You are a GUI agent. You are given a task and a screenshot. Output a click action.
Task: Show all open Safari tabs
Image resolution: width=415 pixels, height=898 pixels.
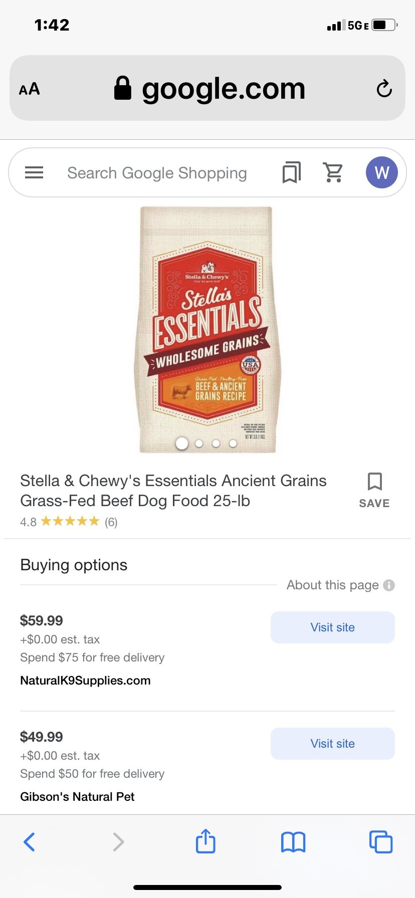coord(380,842)
